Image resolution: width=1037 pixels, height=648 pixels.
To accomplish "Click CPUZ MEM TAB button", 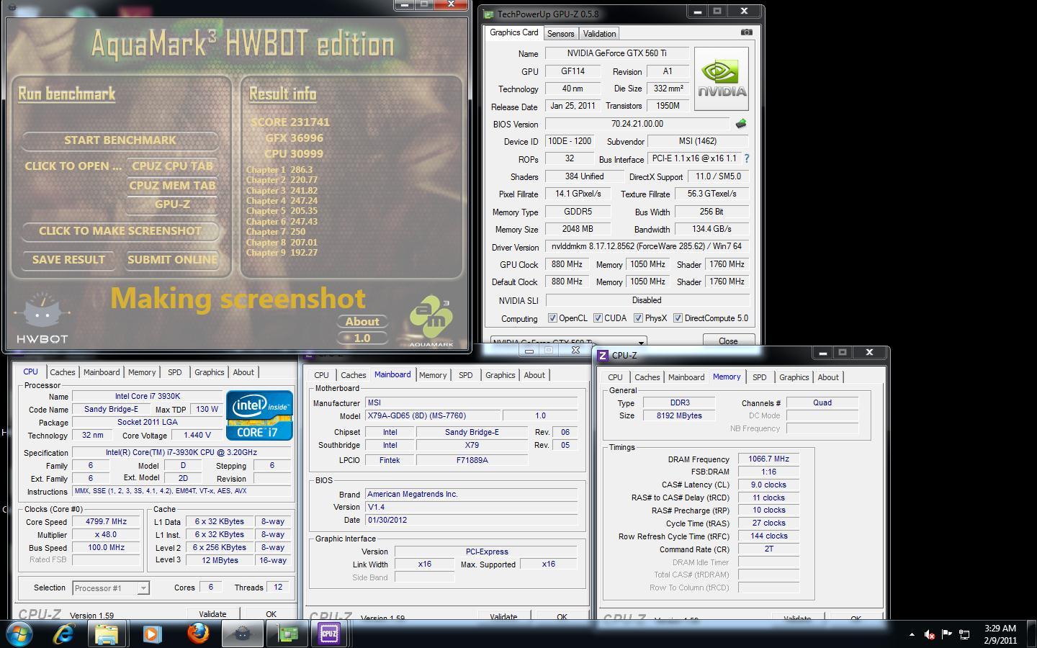I will [x=172, y=185].
